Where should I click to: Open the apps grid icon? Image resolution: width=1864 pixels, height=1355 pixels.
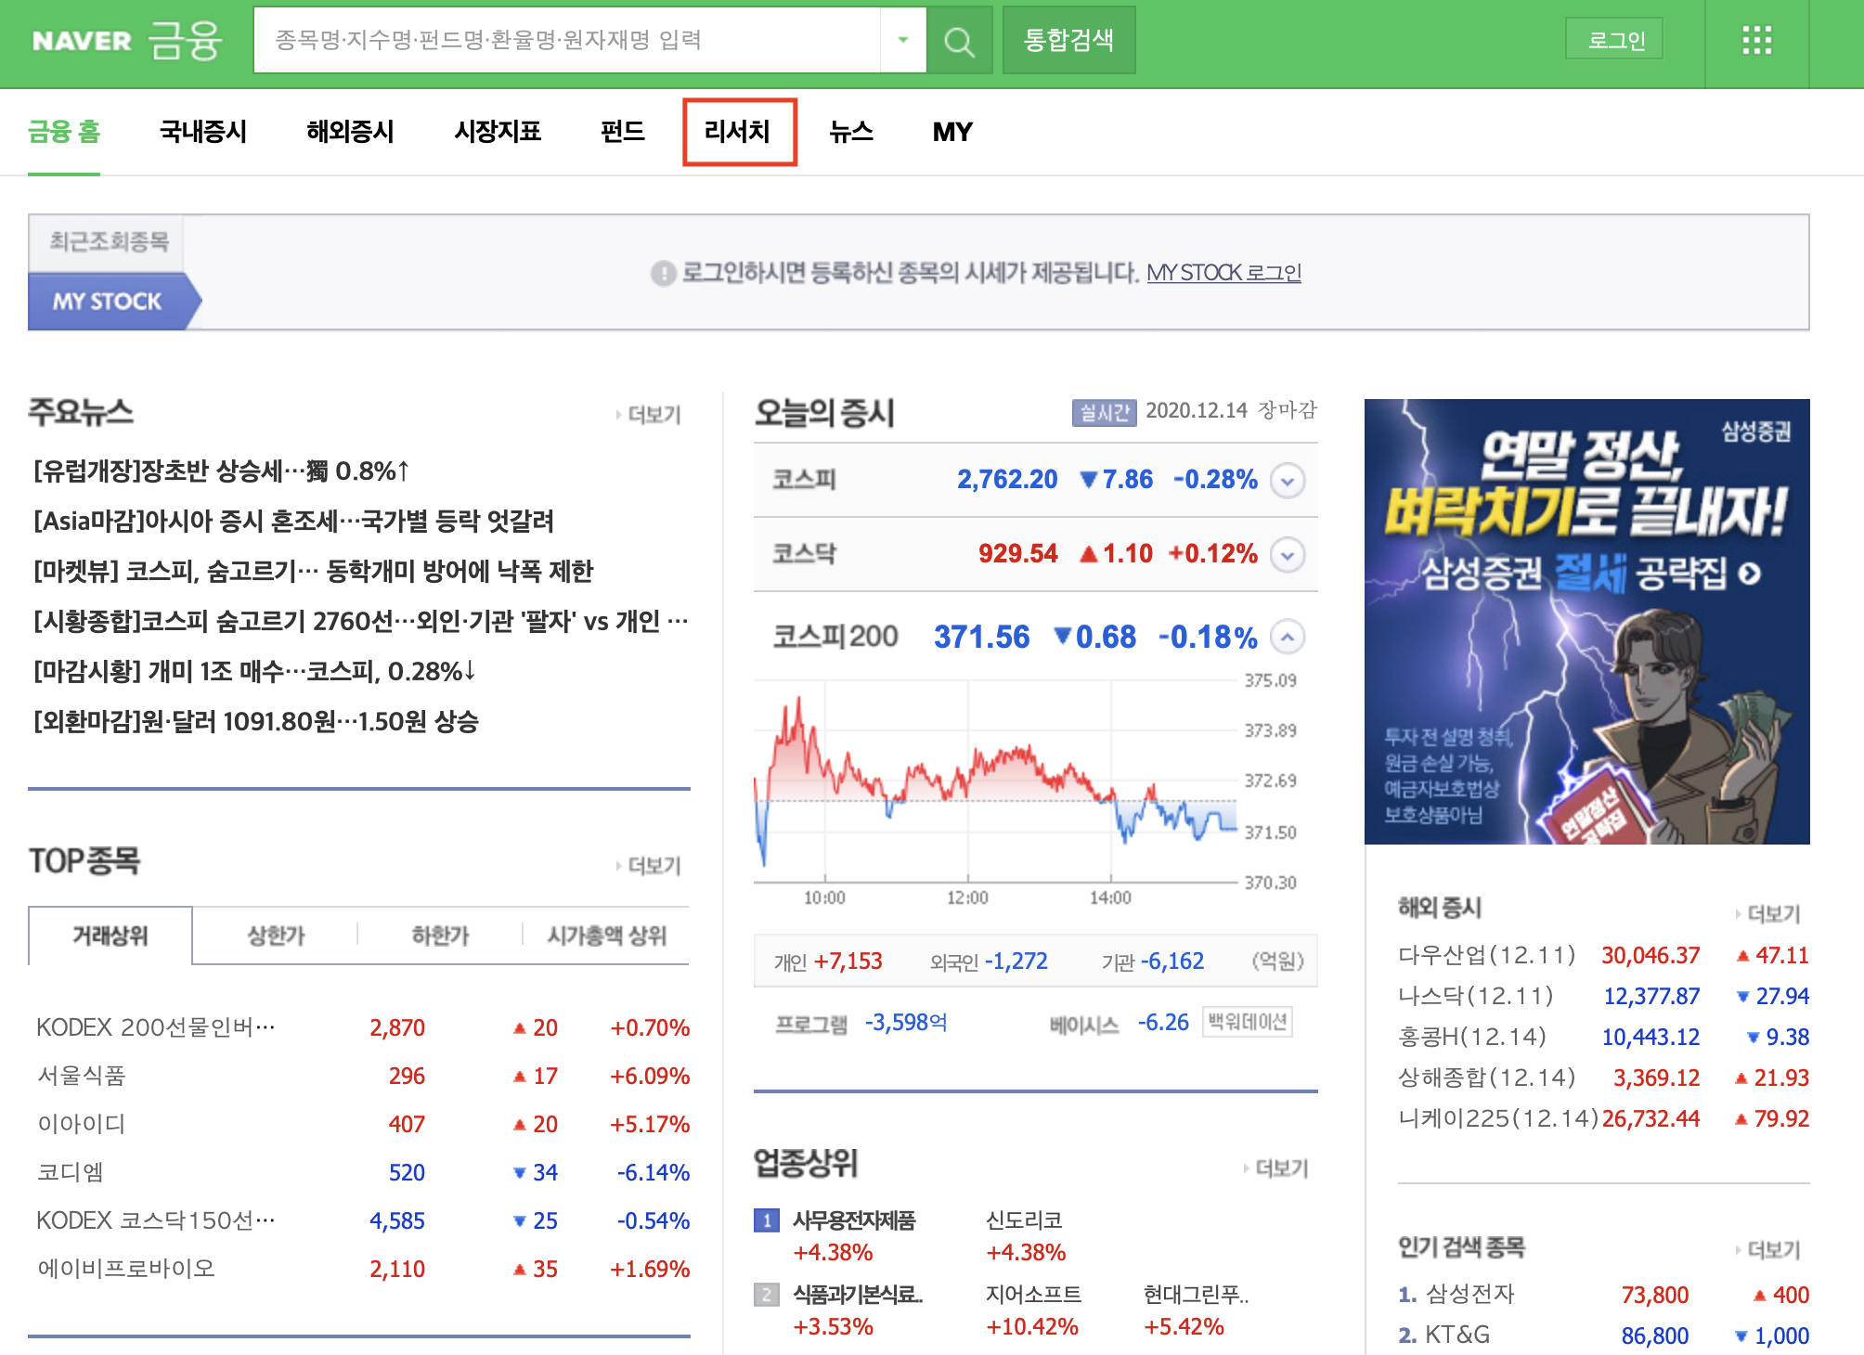click(x=1756, y=41)
